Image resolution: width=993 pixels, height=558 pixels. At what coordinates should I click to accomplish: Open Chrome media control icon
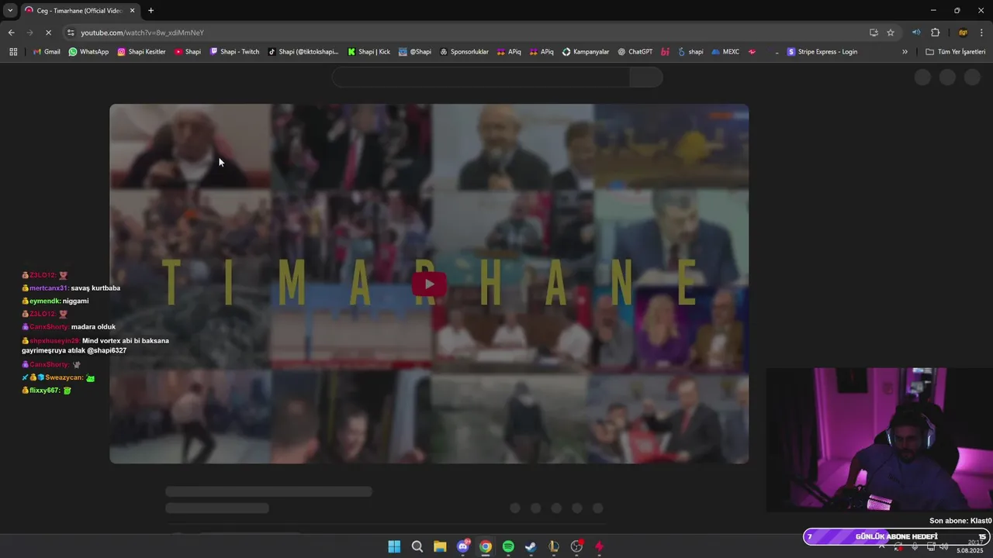click(x=916, y=33)
